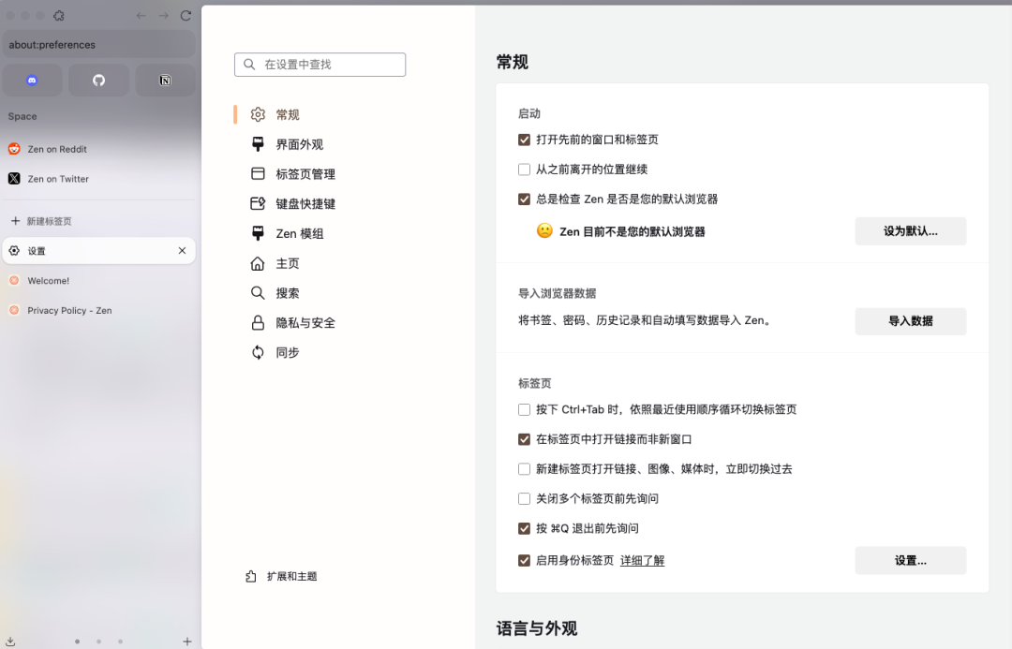Close the 设置 tab with X
This screenshot has height=649, width=1012.
(182, 250)
